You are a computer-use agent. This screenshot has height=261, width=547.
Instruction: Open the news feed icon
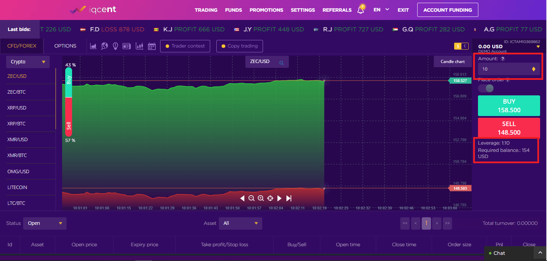coord(127,46)
